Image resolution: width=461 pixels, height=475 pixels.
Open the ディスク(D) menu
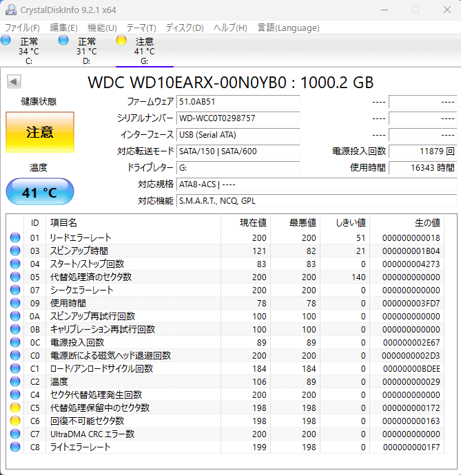(x=185, y=28)
